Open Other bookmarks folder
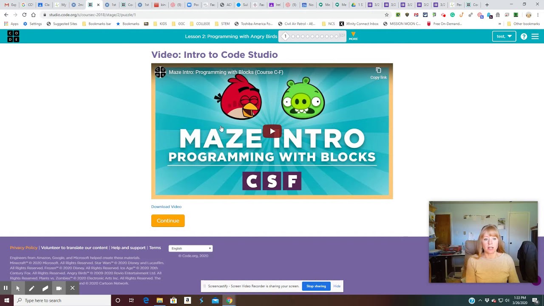This screenshot has width=544, height=306. [523, 24]
